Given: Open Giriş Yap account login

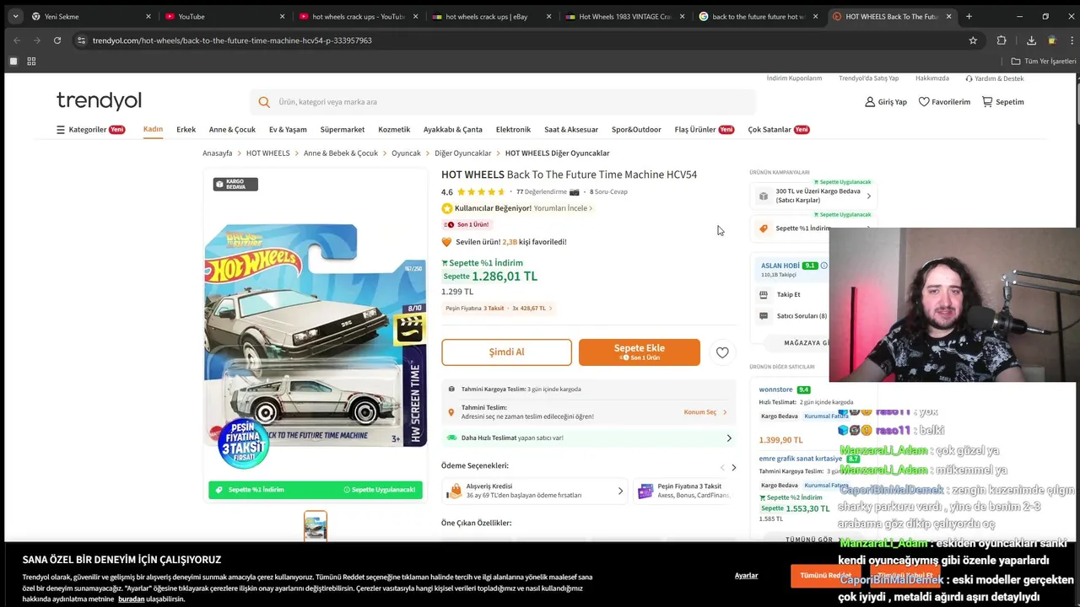Looking at the screenshot, I should click(886, 102).
